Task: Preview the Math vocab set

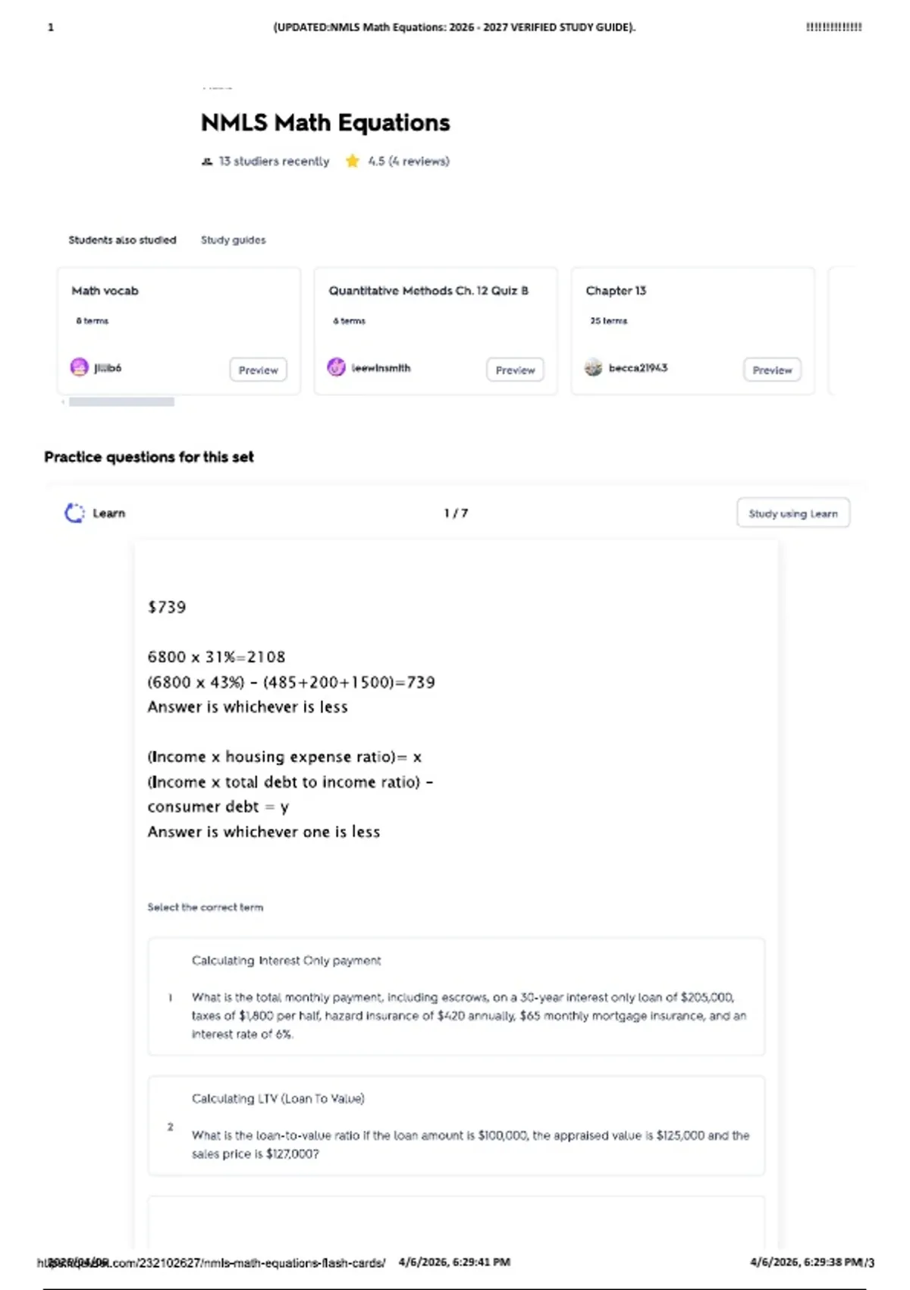Action: pos(259,370)
